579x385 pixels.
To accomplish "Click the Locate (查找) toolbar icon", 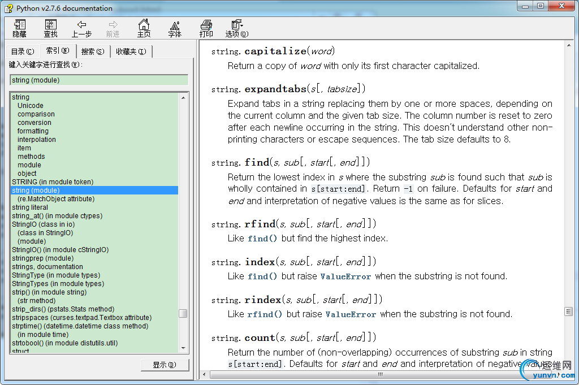I will [50, 28].
